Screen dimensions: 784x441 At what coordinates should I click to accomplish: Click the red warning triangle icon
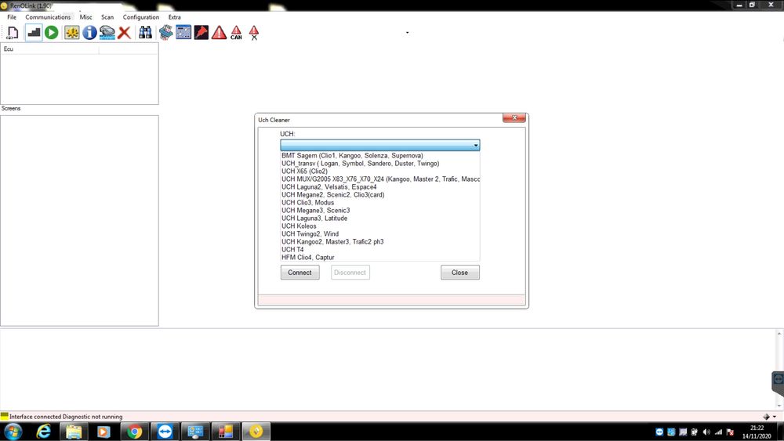pyautogui.click(x=219, y=33)
